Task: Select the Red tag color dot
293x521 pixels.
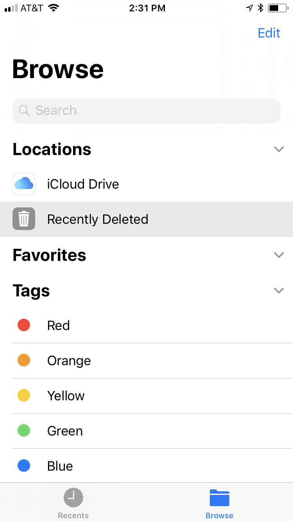Action: (24, 325)
